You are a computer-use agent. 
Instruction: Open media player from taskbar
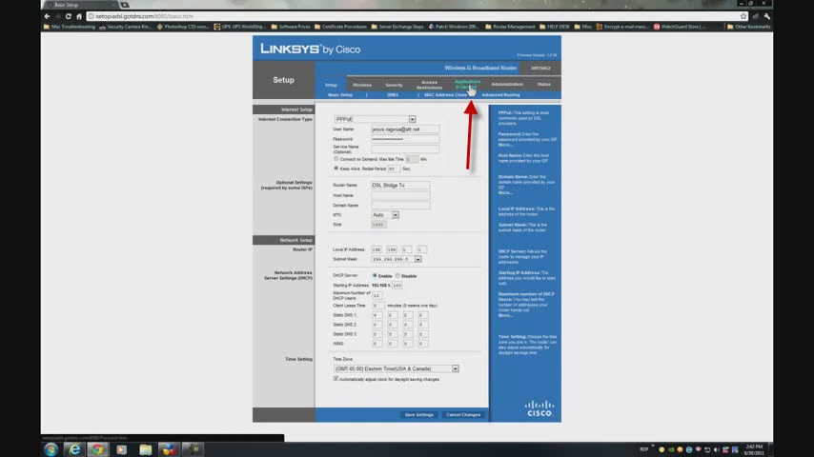click(121, 449)
